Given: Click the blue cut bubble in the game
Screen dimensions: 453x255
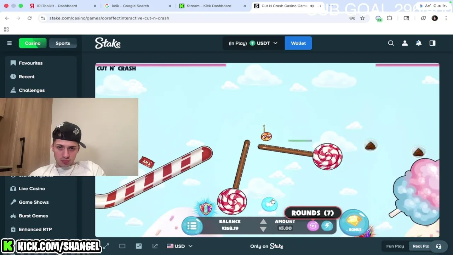Looking at the screenshot, I should 270,204.
